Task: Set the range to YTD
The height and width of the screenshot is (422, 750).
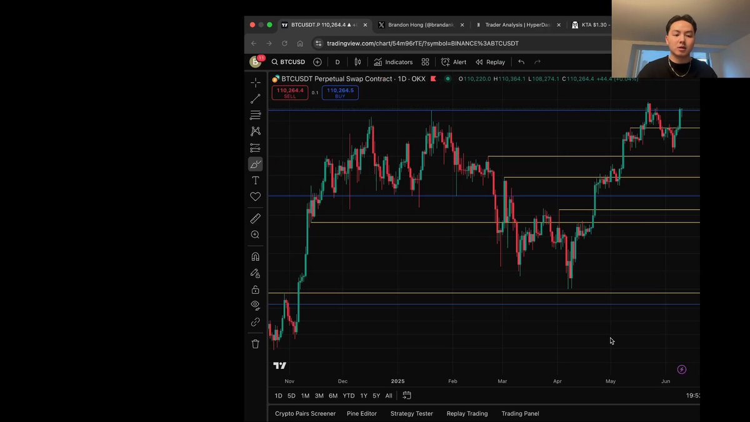Action: pos(349,396)
